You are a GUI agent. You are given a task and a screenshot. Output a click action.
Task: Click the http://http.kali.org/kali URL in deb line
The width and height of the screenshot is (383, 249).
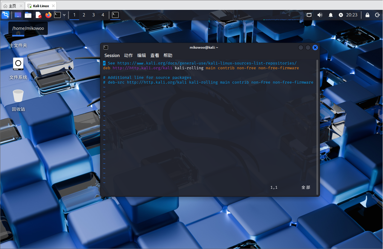[143, 68]
